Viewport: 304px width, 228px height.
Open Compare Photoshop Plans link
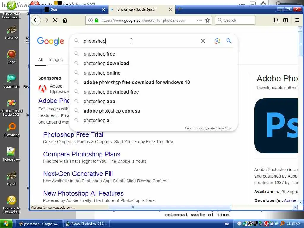82,154
